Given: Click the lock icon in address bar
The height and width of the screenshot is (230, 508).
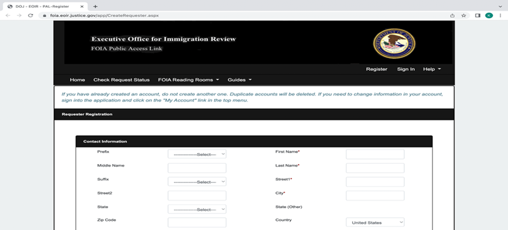Looking at the screenshot, I should (45, 15).
